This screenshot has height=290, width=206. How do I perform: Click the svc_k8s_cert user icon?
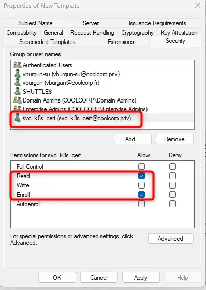[18, 118]
